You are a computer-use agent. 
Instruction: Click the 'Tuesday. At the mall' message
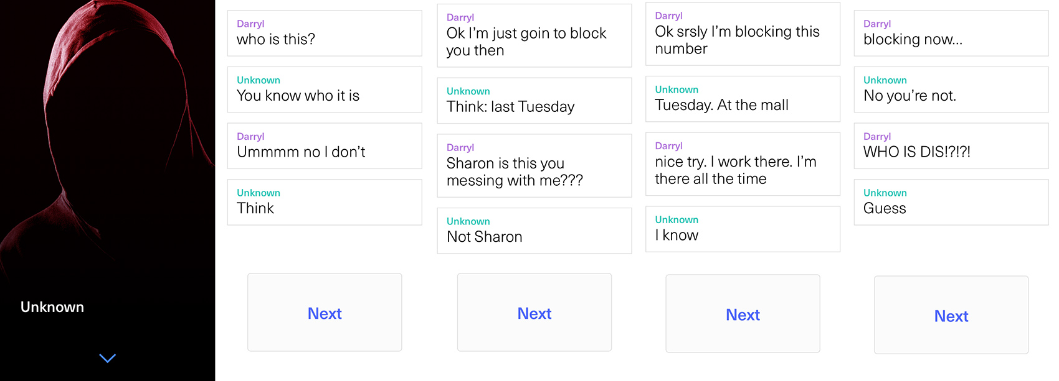pos(743,99)
